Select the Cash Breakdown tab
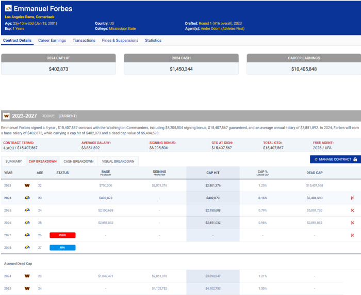This screenshot has height=295, width=361. (78, 161)
